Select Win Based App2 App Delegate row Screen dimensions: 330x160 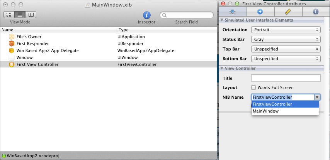pyautogui.click(x=108, y=51)
